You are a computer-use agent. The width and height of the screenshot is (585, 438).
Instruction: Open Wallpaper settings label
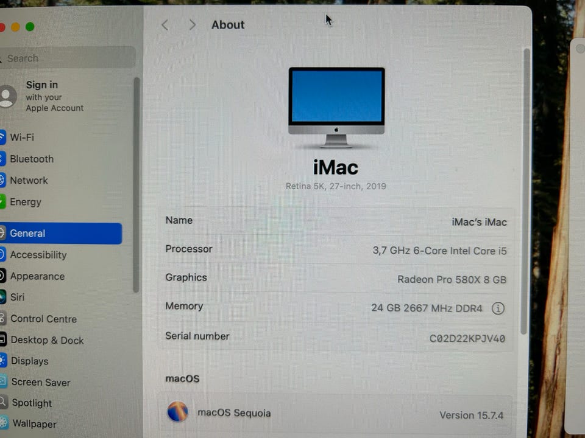(34, 424)
